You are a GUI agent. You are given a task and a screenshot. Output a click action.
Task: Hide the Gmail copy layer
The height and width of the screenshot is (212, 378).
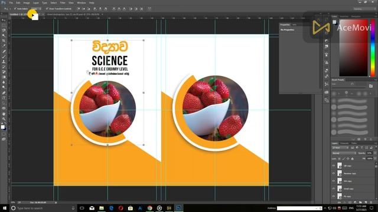(x=334, y=188)
